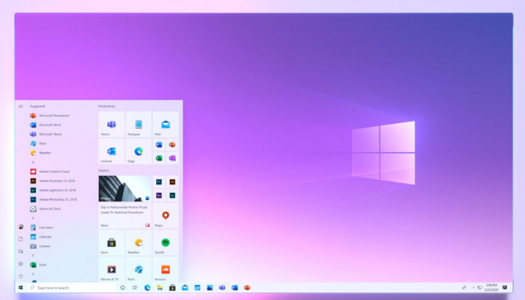525x300 pixels.
Task: Open the Store tile
Action: (112, 242)
